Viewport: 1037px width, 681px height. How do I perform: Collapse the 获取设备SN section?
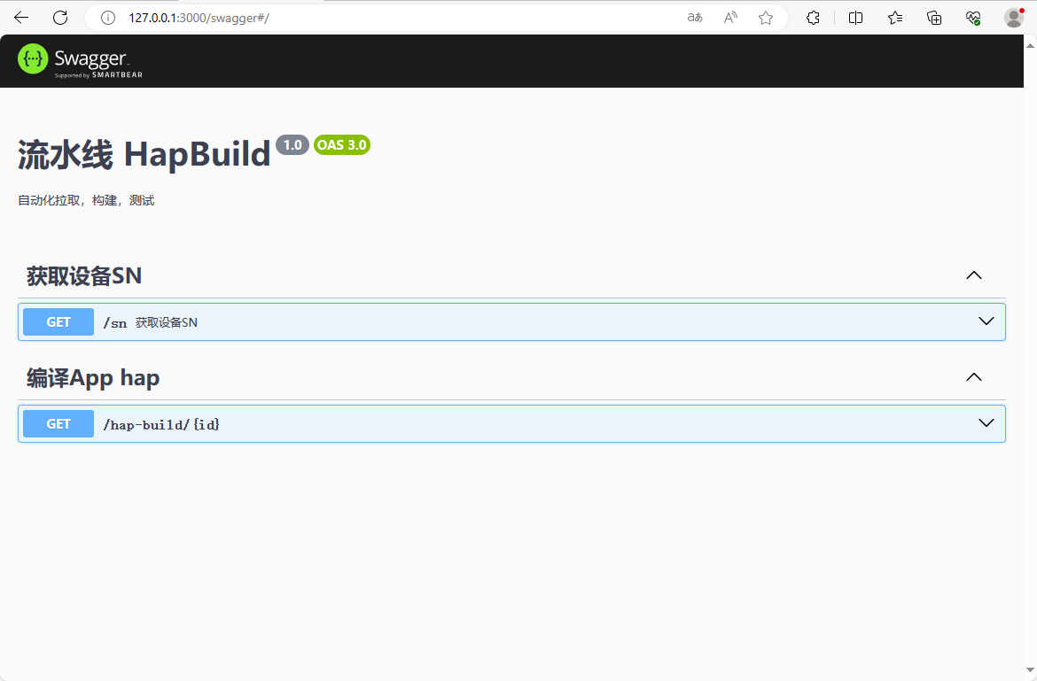point(973,275)
